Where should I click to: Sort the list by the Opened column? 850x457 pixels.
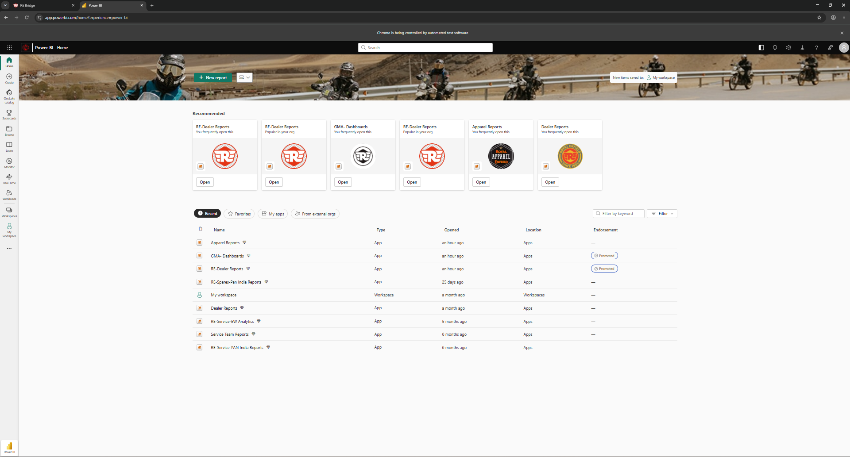click(452, 230)
